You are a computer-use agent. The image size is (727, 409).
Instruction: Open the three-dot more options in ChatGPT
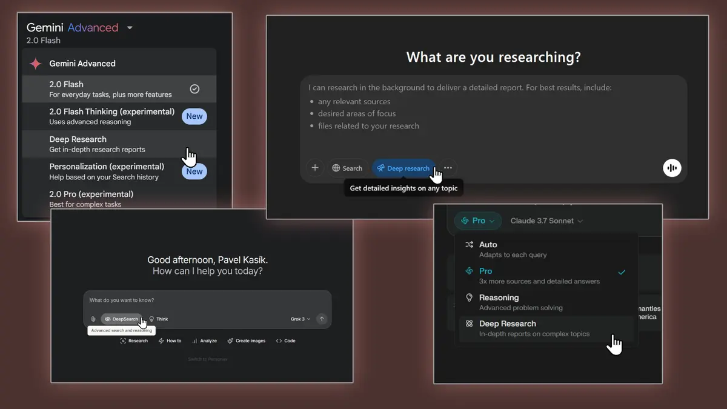448,168
